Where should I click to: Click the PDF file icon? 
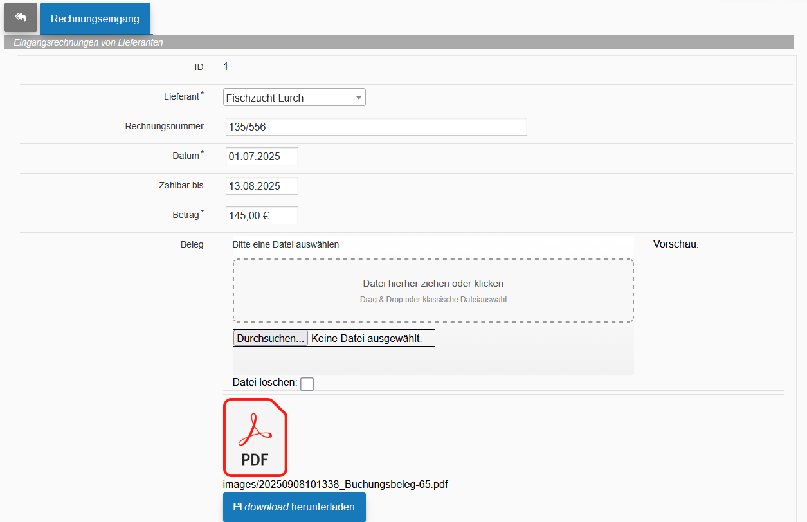point(255,437)
